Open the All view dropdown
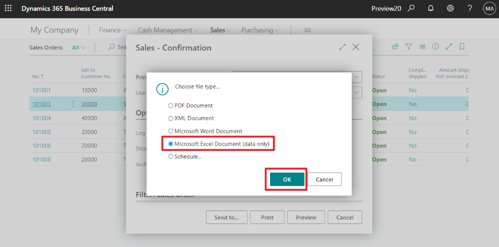The image size is (499, 247). (x=79, y=47)
